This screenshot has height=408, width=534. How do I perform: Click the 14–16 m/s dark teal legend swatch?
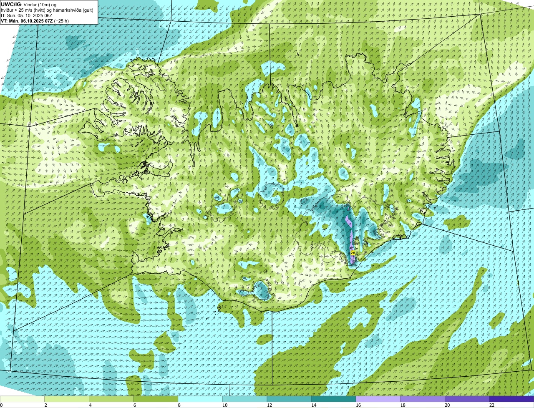click(334, 399)
